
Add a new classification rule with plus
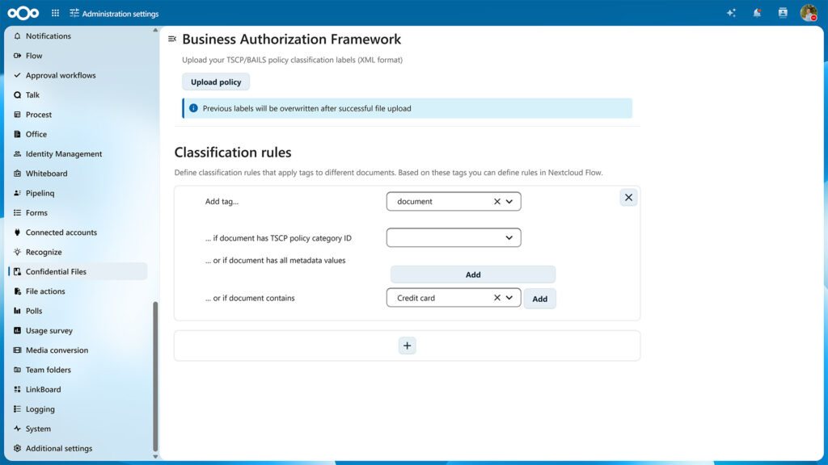(408, 346)
